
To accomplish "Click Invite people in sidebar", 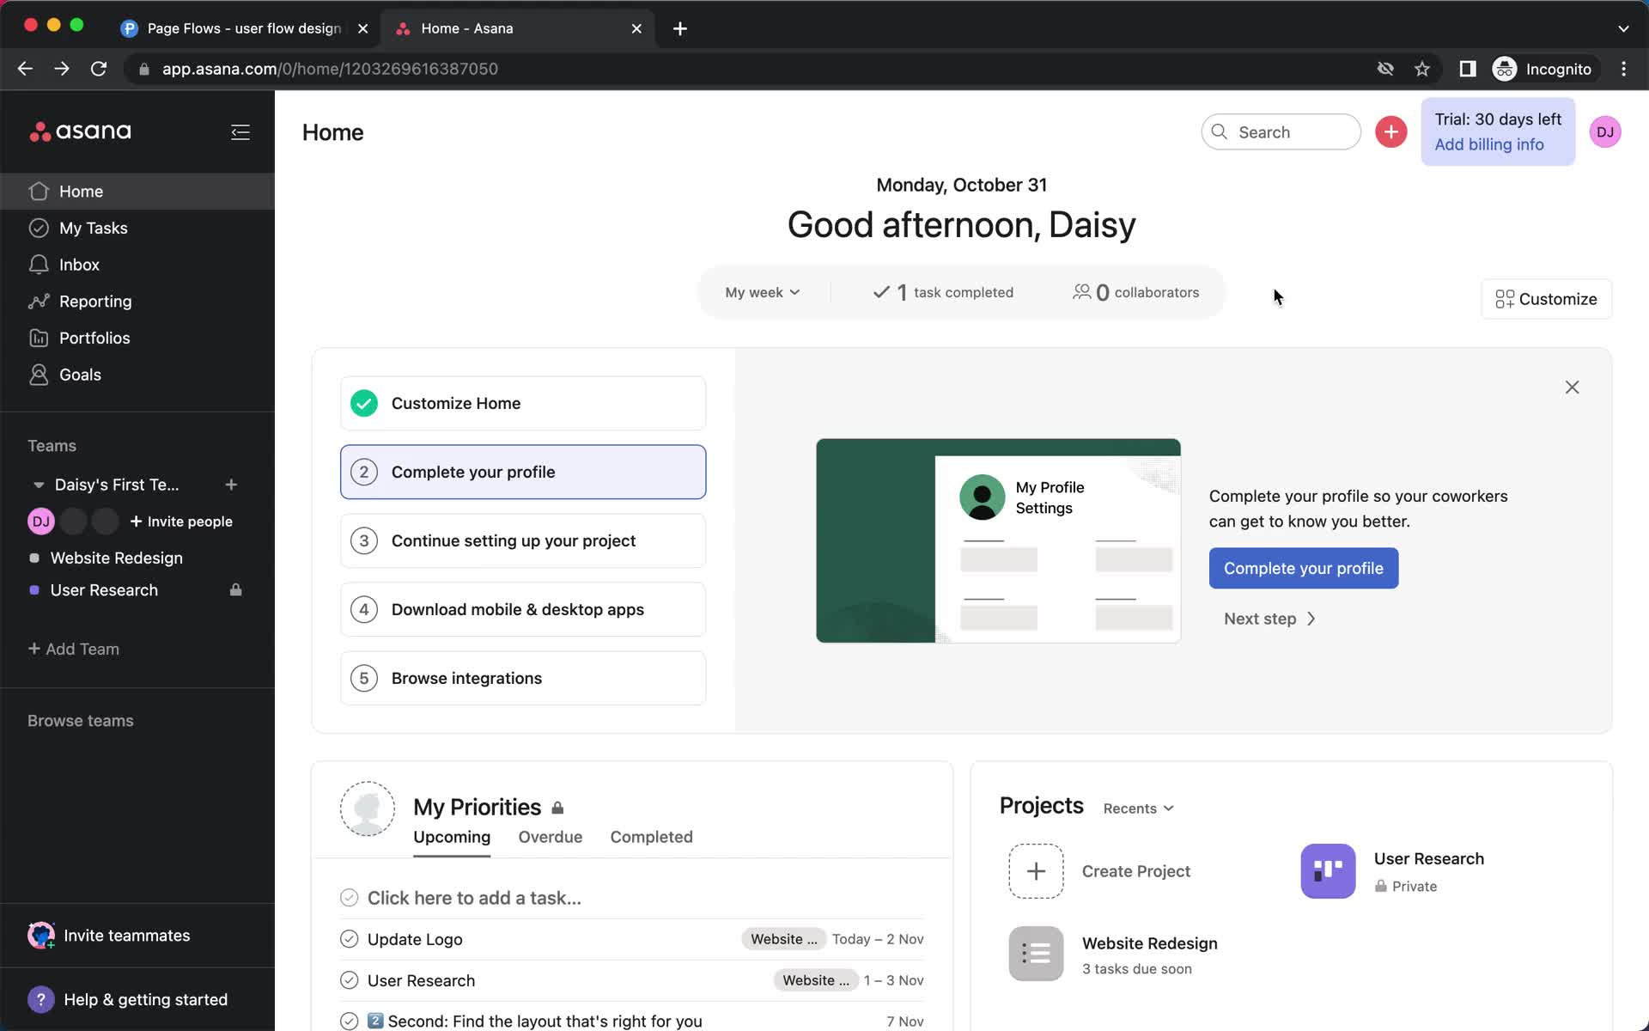I will tap(181, 522).
